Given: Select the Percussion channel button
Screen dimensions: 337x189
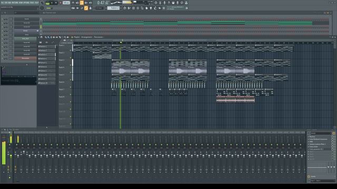Looking at the screenshot, I should [x=25, y=58].
